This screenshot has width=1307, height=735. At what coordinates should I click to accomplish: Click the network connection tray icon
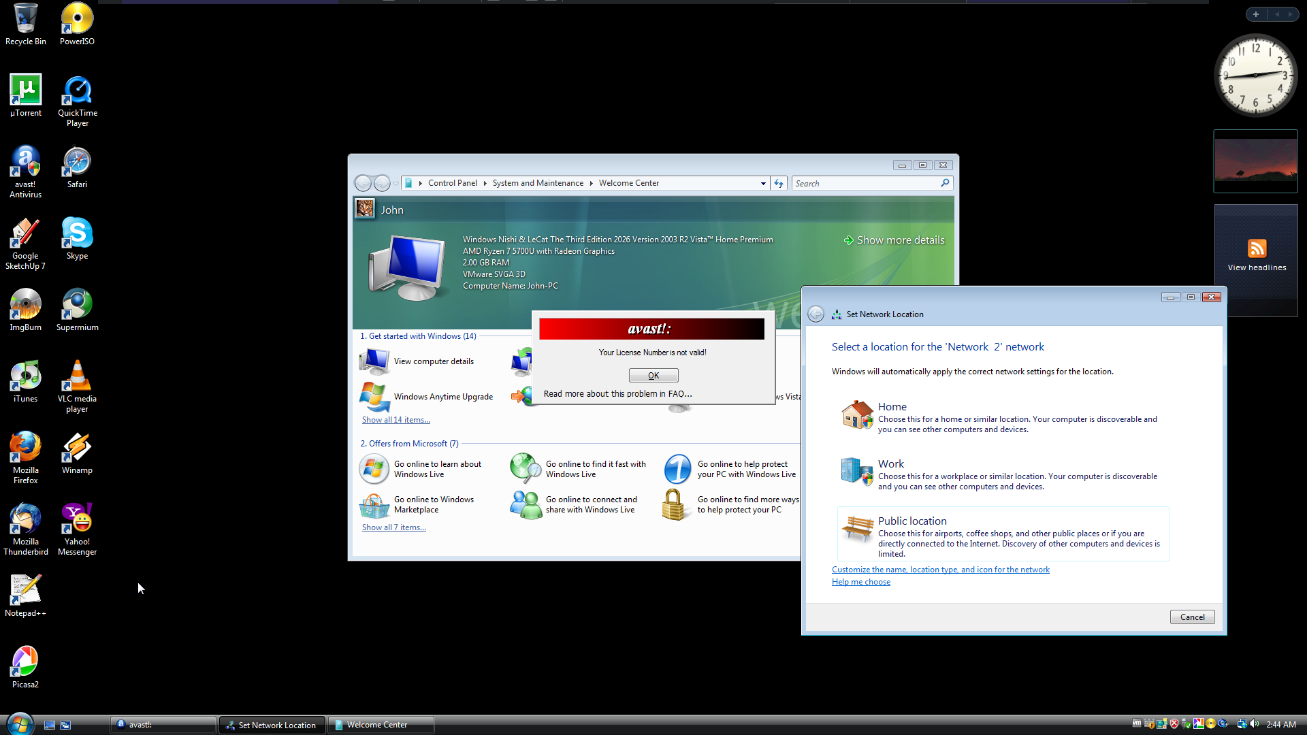[x=1242, y=724]
